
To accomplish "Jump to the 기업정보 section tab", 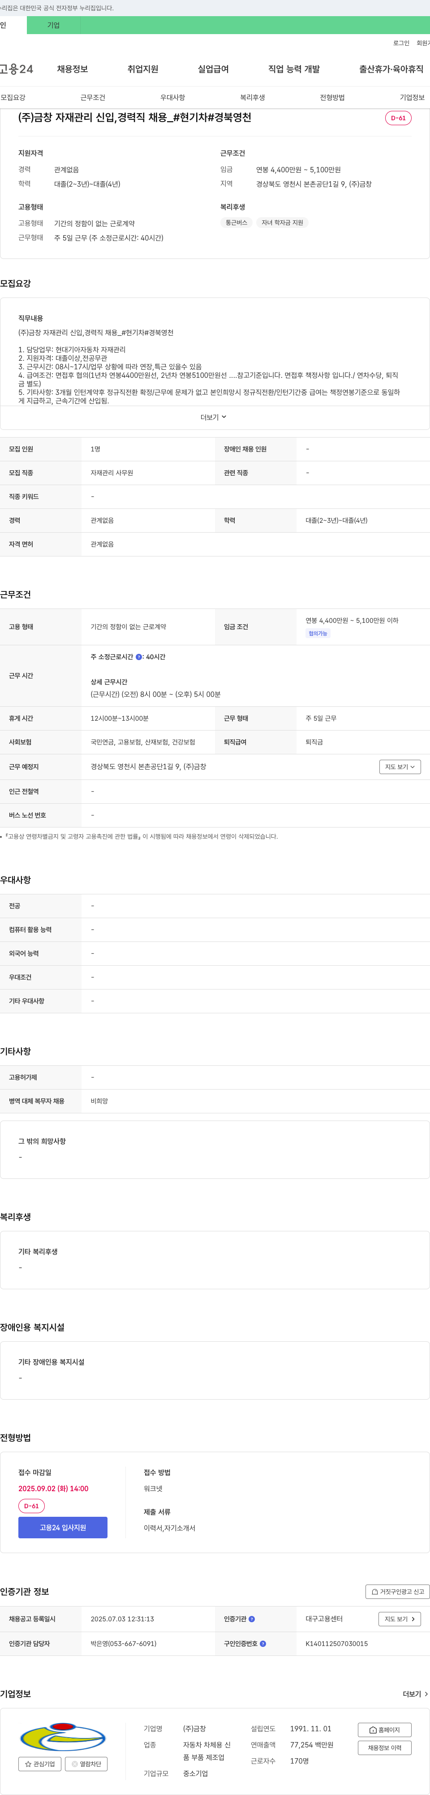I will click(412, 97).
